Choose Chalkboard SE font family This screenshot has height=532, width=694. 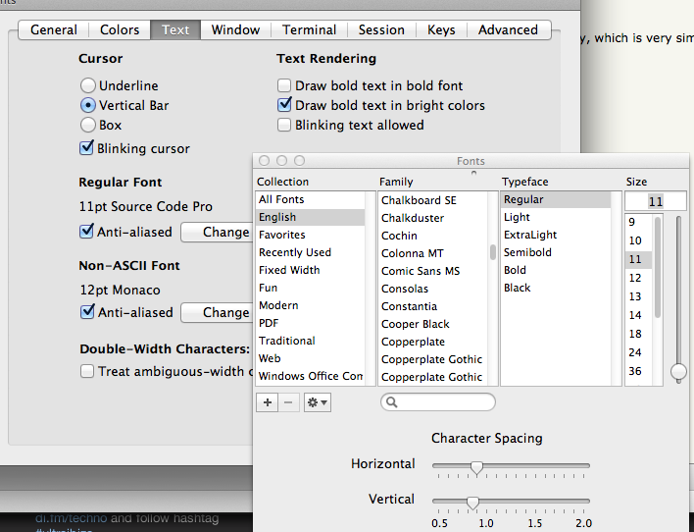[433, 200]
